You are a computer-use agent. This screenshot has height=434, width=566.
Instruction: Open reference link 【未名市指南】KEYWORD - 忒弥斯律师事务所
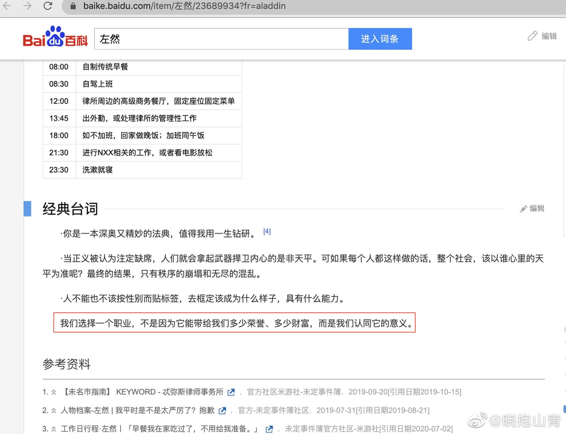(142, 392)
